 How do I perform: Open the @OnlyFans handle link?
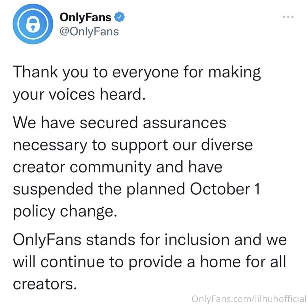pos(89,31)
